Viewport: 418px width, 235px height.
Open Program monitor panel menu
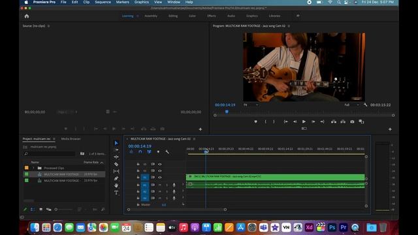[289, 26]
